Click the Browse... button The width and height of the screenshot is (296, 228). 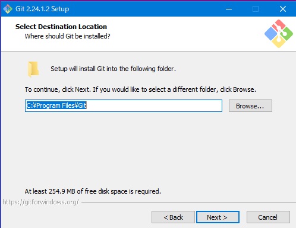[x=250, y=106]
